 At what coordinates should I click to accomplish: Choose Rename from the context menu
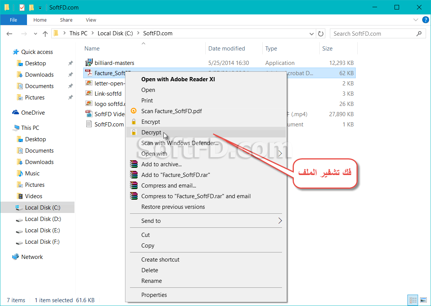[x=206, y=281]
